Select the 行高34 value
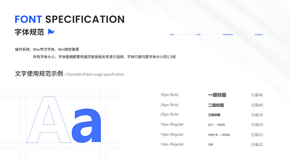 point(257,115)
